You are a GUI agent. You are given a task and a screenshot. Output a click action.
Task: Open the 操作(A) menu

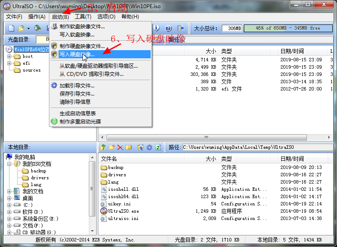pos(37,17)
